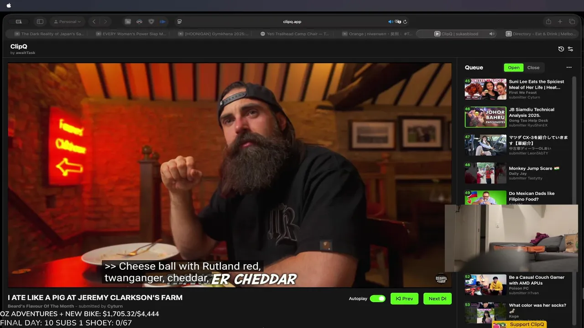Click the Prev video button
Viewport: 584px width, 328px height.
[404, 298]
